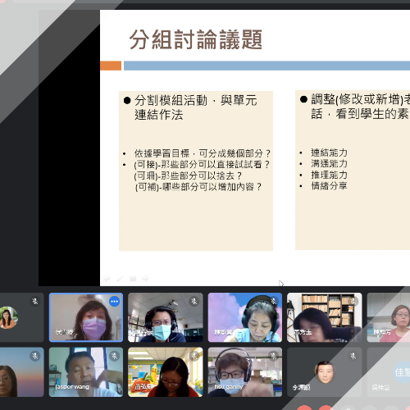Screen dimensions: 410x410
Task: Click the bullet 連結能力
Action: (329, 153)
